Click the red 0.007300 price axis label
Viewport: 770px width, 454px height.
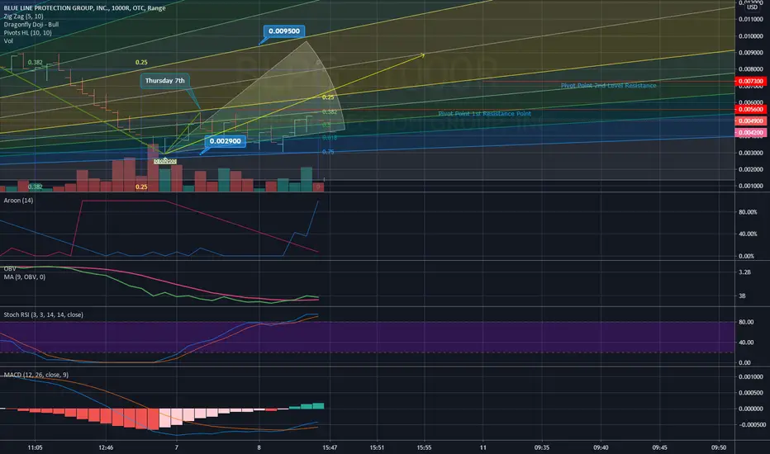(x=751, y=81)
